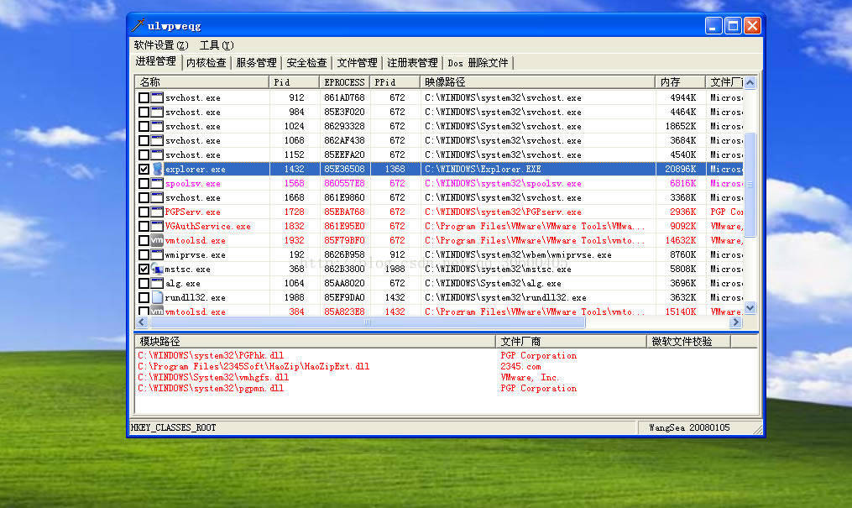Screen dimensions: 852x508
Task: Click the svchost.exe icon with Pid 1024
Action: tap(157, 126)
